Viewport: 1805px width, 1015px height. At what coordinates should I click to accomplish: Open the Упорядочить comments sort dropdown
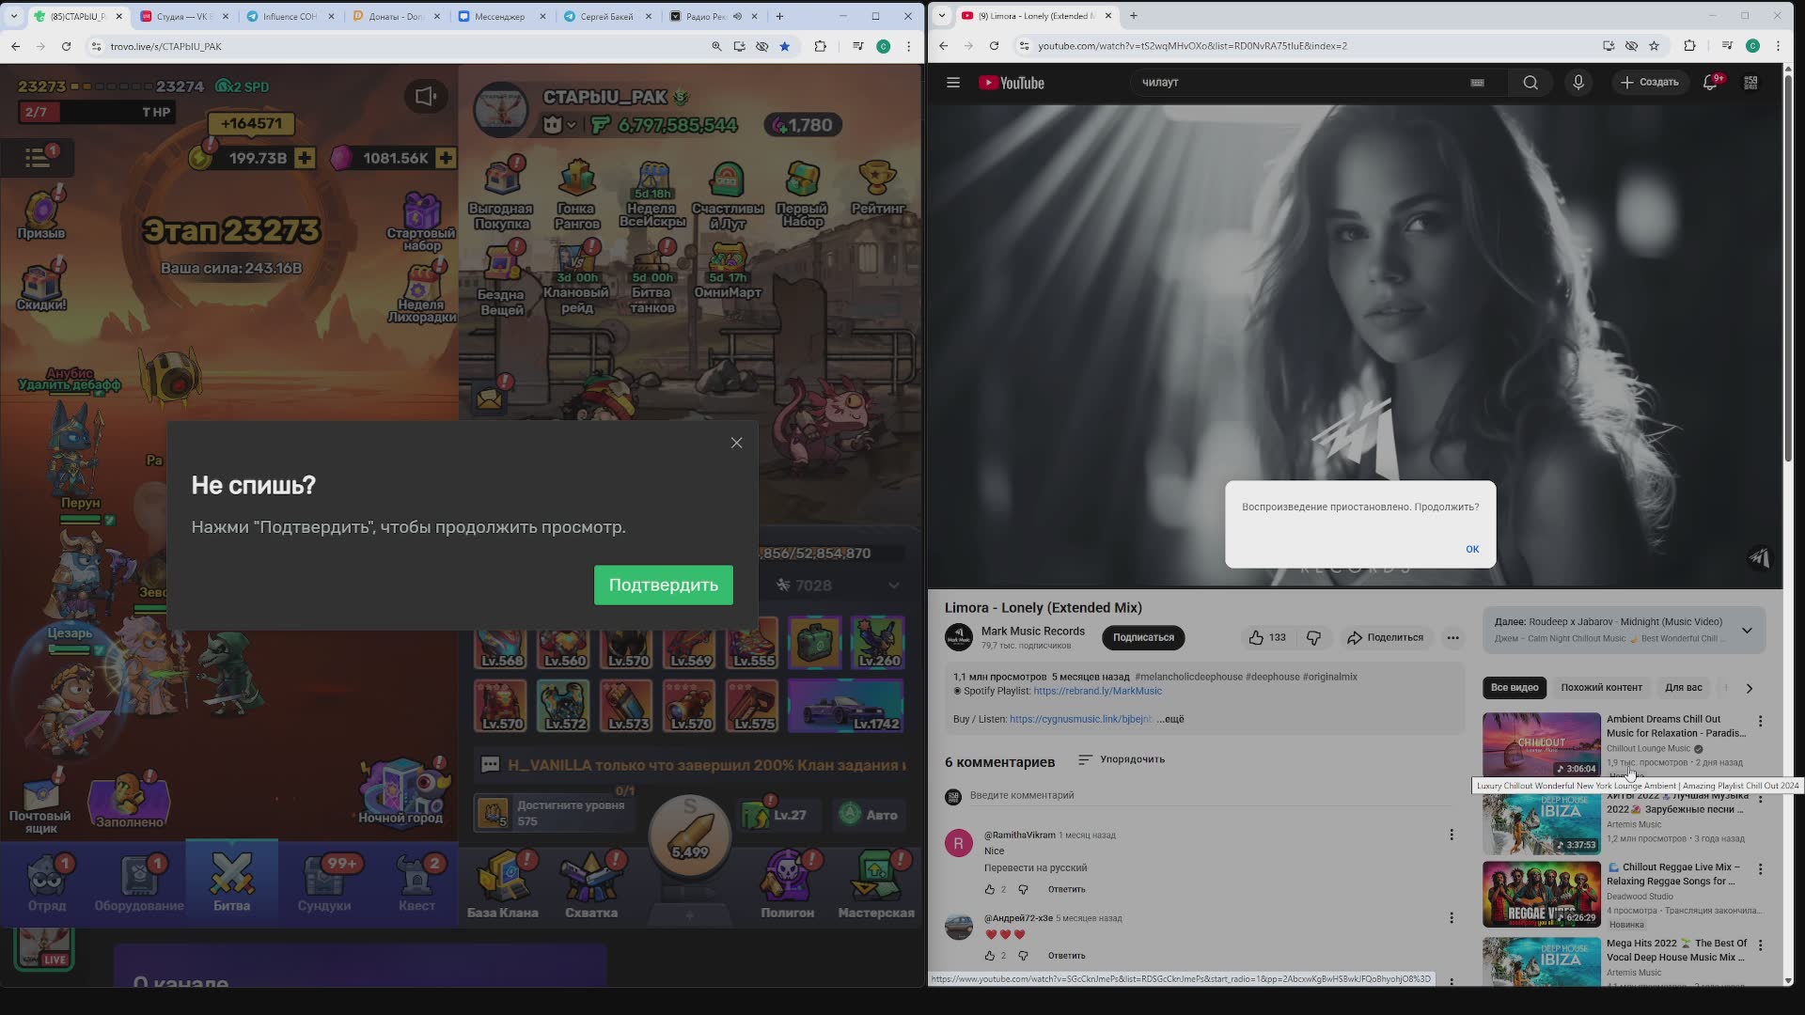(1121, 759)
